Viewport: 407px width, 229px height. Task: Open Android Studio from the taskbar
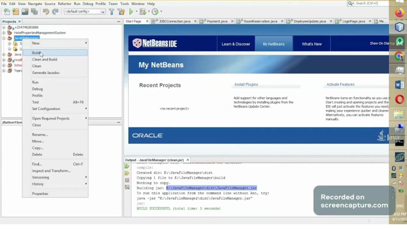[x=399, y=41]
